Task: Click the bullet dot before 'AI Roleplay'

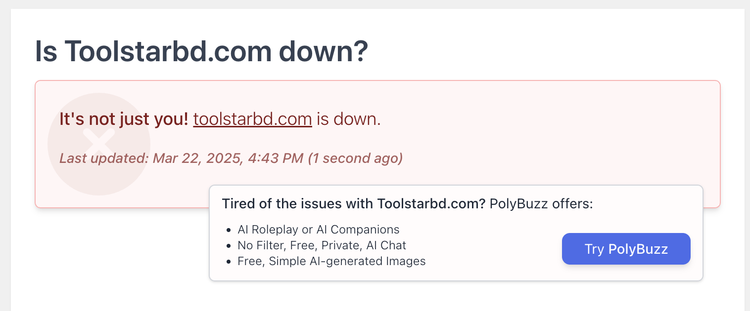Action: pos(228,230)
